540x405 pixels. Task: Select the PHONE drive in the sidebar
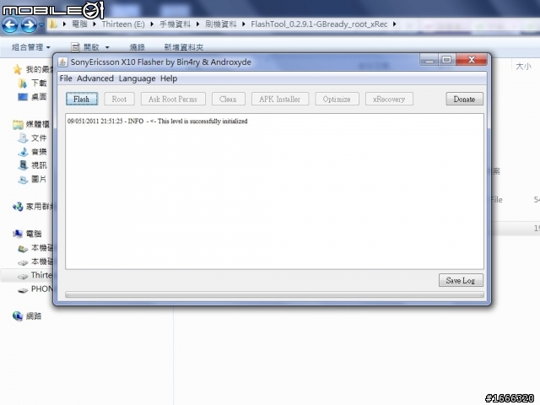[x=35, y=289]
